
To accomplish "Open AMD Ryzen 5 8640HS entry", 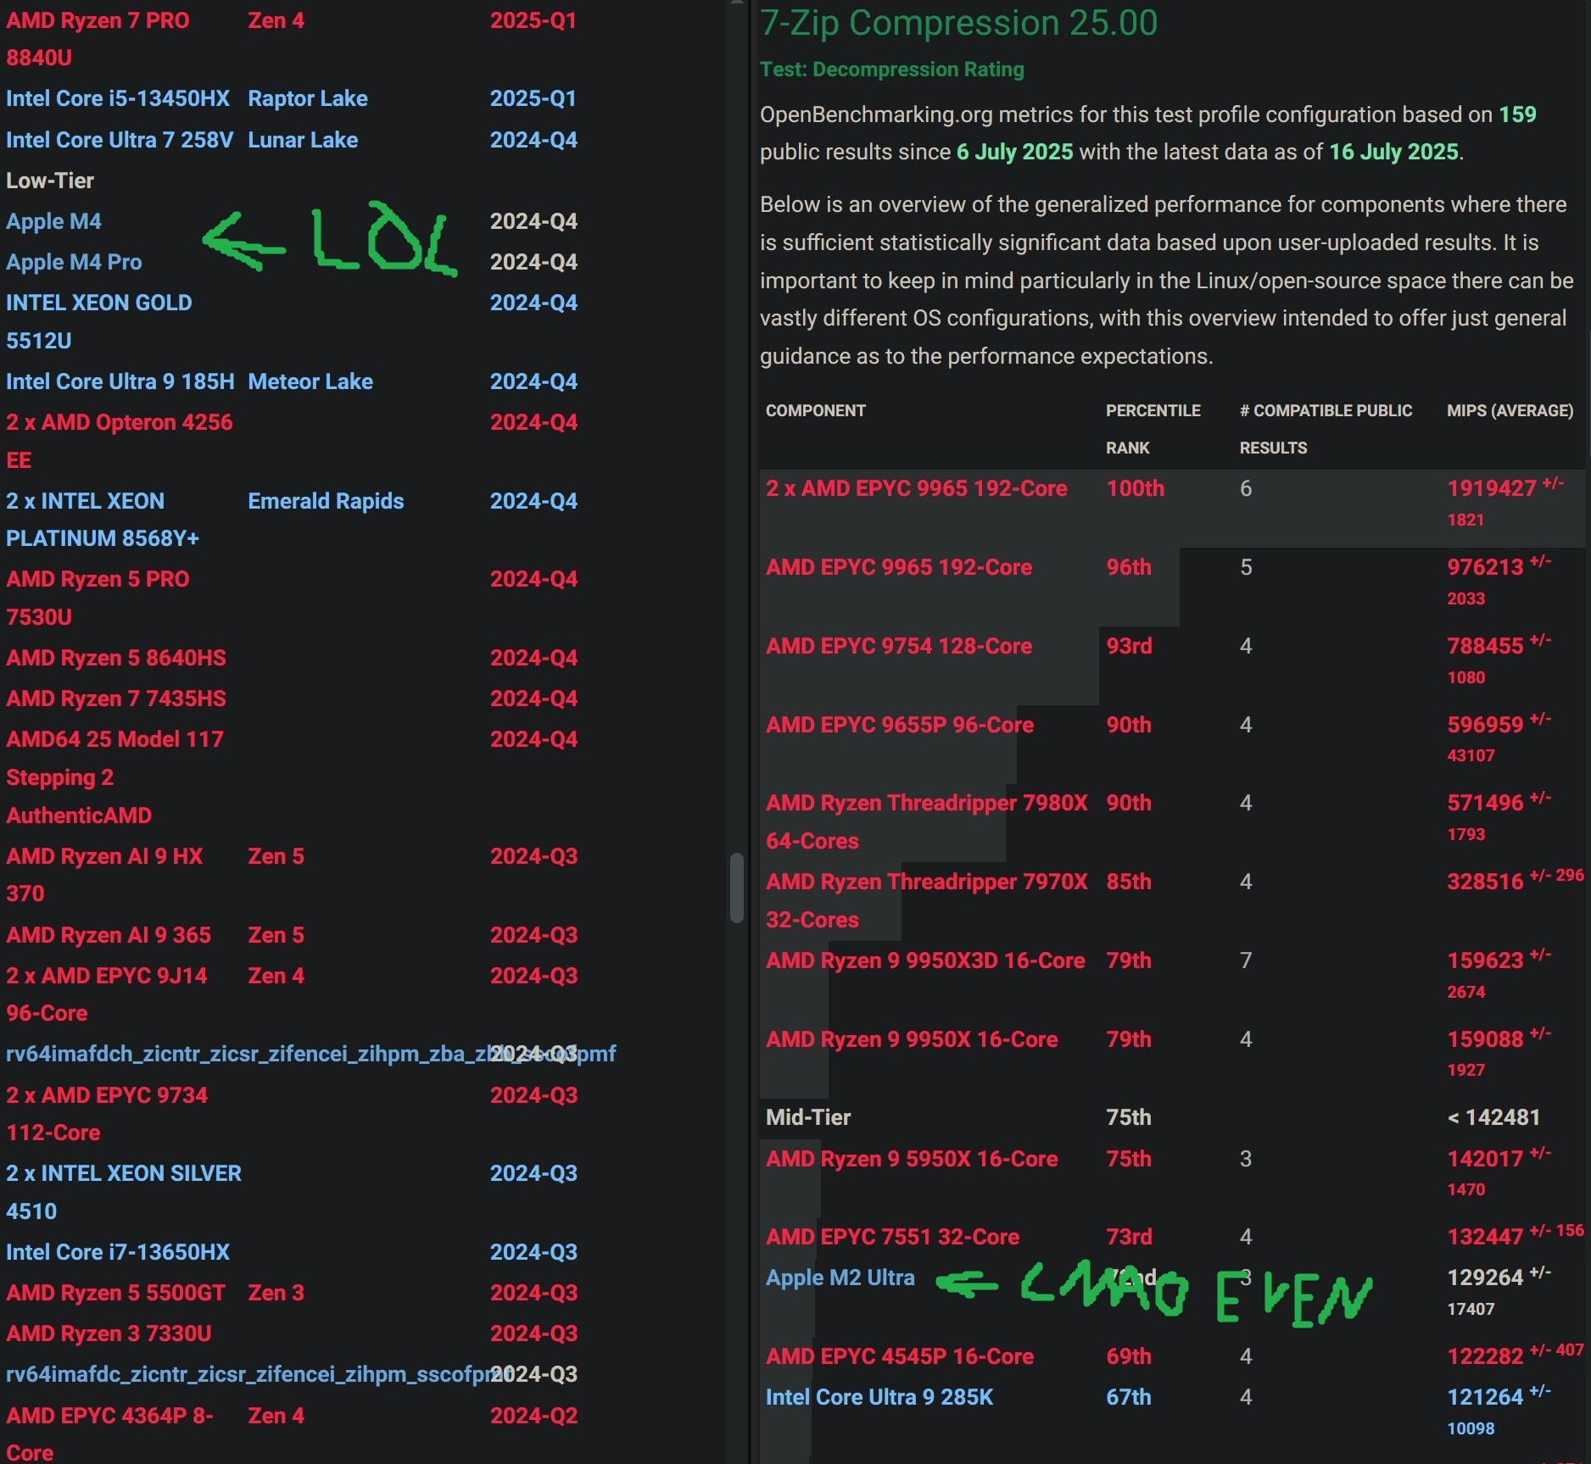I will tap(116, 658).
